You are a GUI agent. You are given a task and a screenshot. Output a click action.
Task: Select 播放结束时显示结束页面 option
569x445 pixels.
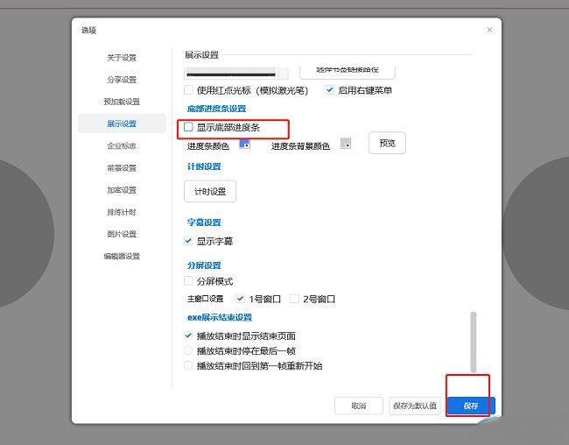188,336
